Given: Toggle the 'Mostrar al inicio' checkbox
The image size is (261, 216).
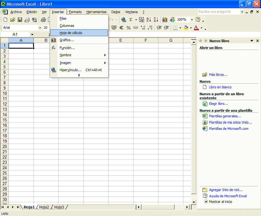Looking at the screenshot, I should (206, 202).
